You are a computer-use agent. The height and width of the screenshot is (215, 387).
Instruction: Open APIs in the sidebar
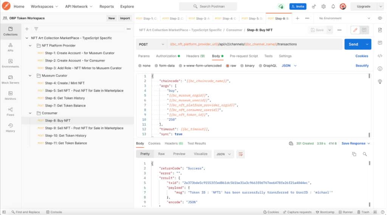10,47
